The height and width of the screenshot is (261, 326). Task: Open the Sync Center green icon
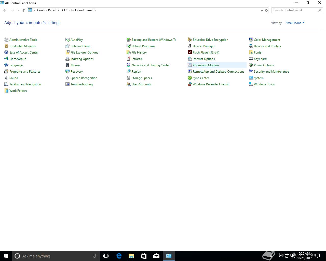pyautogui.click(x=190, y=78)
